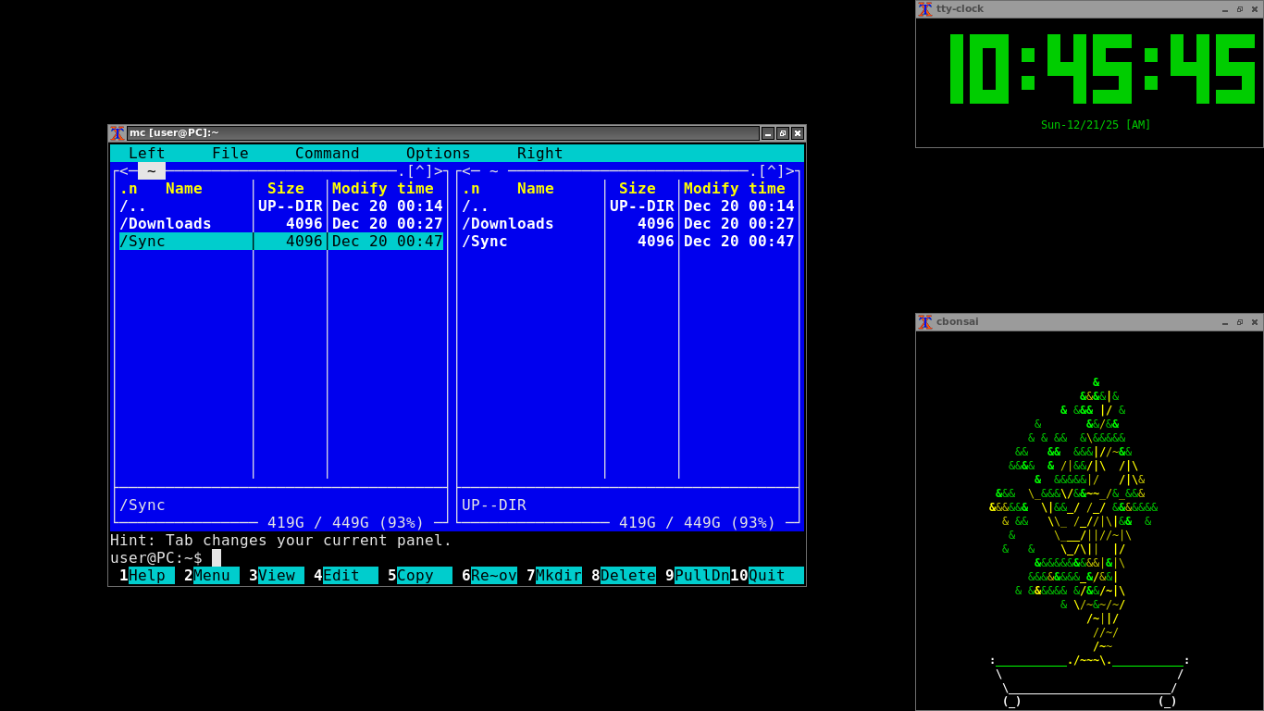Screen dimensions: 1264x711
Task: Minimize the tty-clock window
Action: click(1225, 9)
